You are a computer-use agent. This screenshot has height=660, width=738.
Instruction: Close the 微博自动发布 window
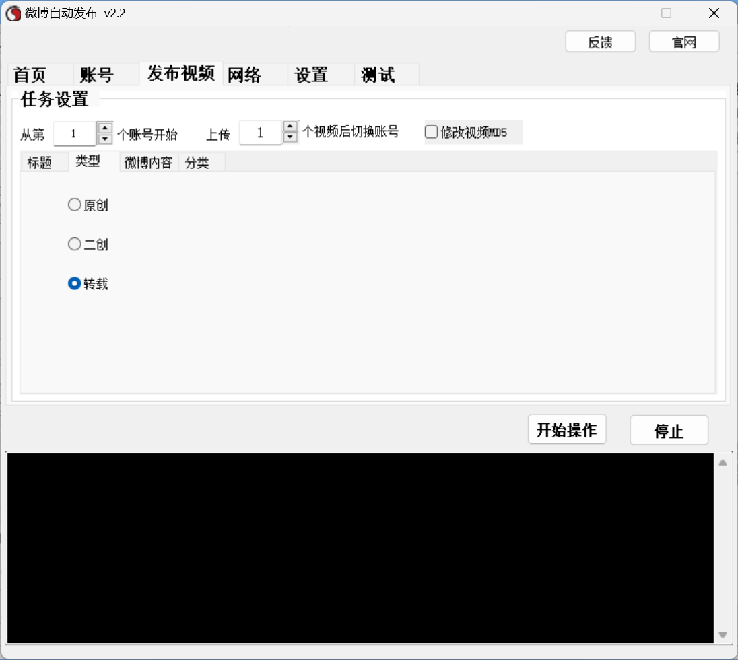(x=714, y=13)
